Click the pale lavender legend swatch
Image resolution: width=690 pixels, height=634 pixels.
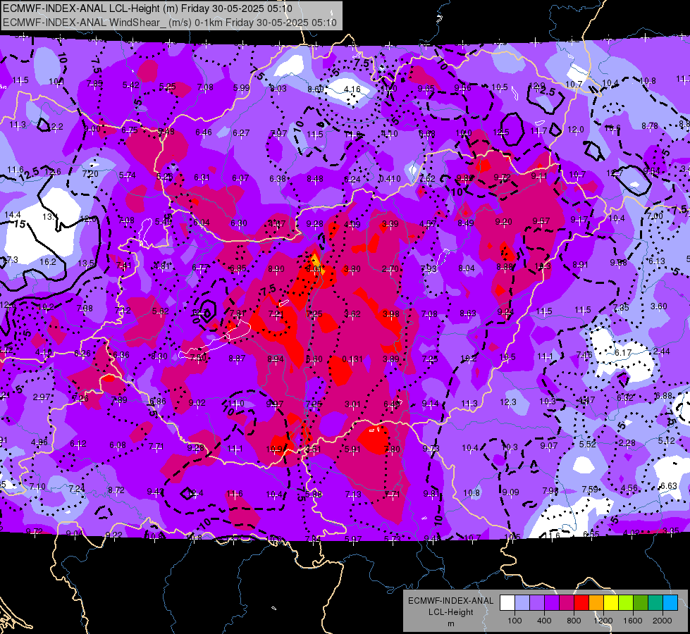pos(522,603)
